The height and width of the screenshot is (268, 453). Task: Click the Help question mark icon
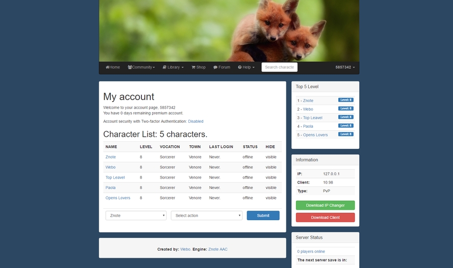click(240, 67)
